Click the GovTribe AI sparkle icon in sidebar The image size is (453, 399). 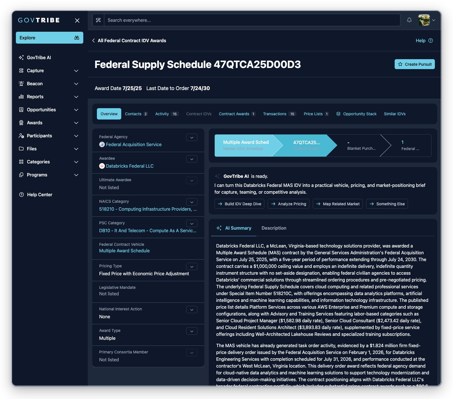[x=21, y=57]
